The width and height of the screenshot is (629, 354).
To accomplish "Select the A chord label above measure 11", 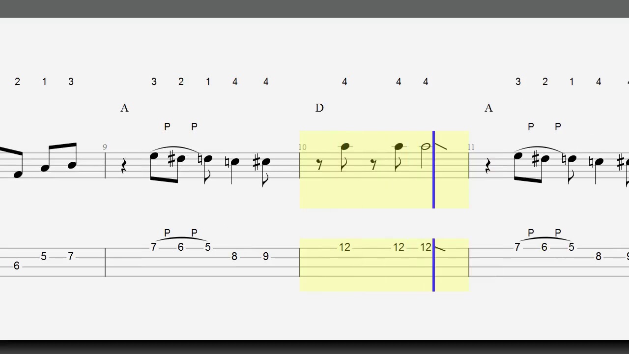I will click(488, 108).
